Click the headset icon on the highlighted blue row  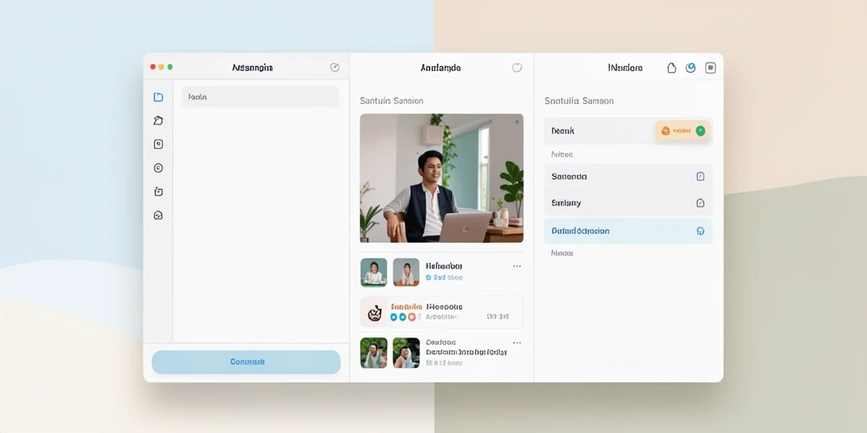700,231
